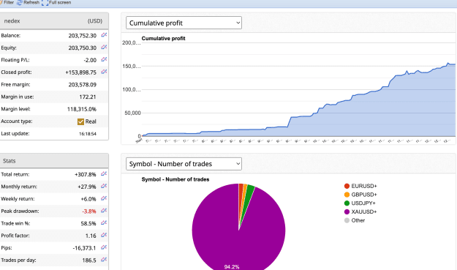This screenshot has width=457, height=270.
Task: Click the nedex account header
Action: (54, 21)
